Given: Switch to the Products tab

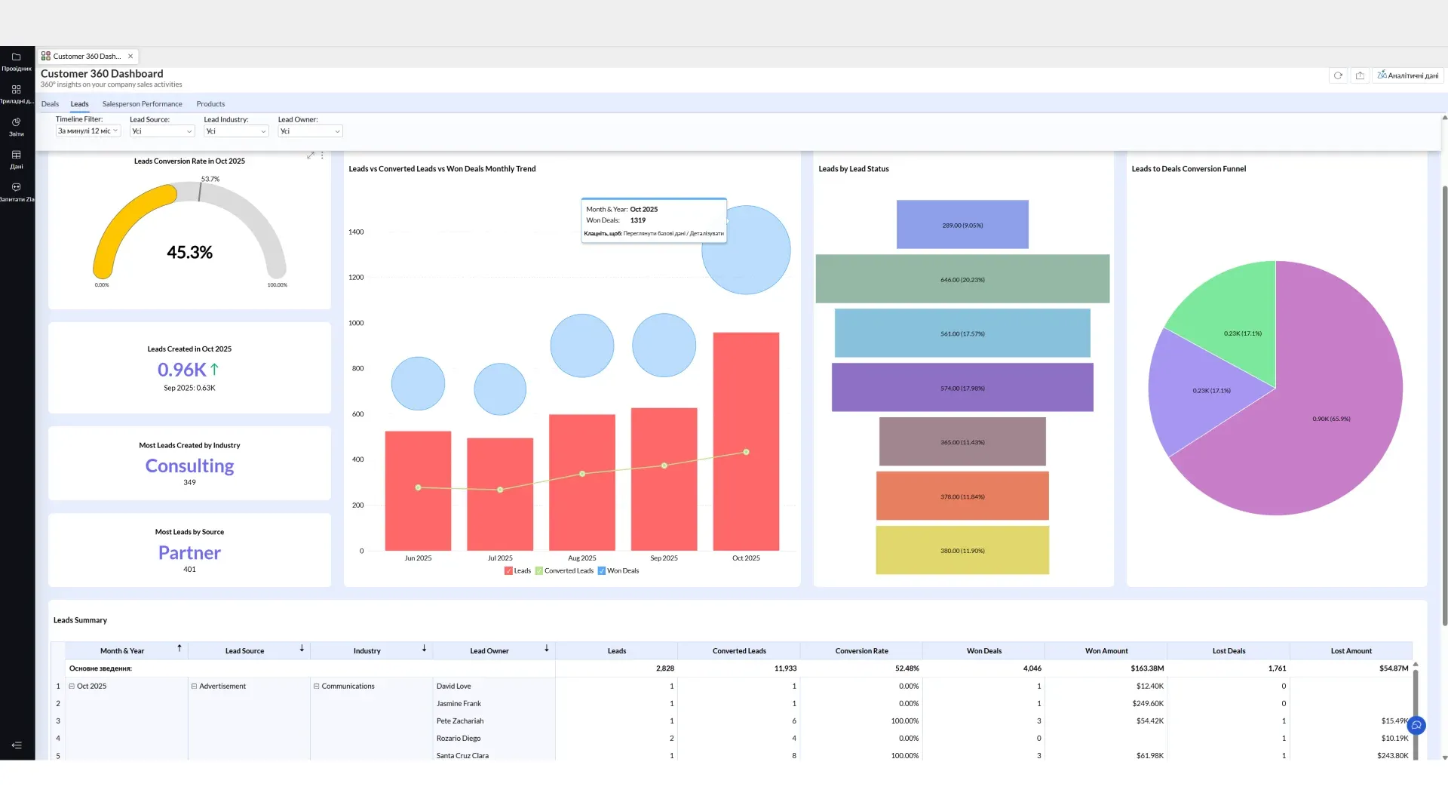Looking at the screenshot, I should tap(210, 104).
